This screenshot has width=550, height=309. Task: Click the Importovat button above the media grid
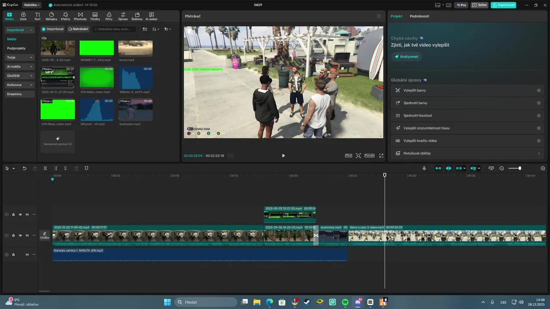53,29
